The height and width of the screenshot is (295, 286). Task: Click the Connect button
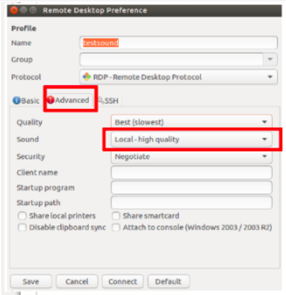point(123,281)
